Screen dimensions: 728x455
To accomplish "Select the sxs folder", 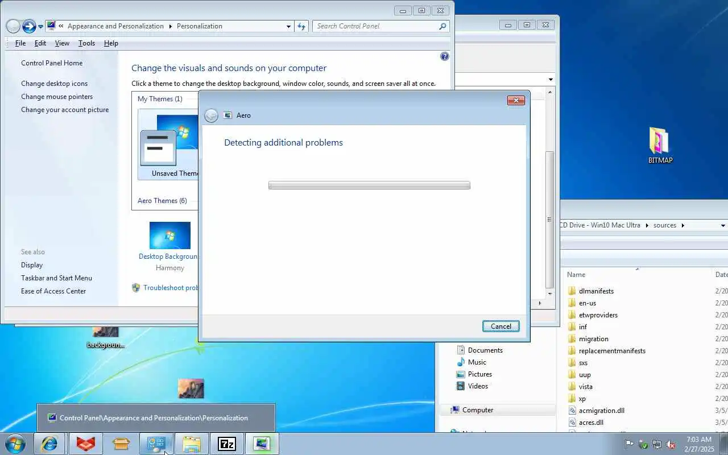I will [x=583, y=363].
